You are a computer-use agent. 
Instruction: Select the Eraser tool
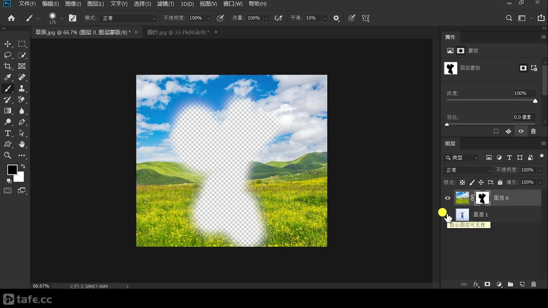[22, 100]
